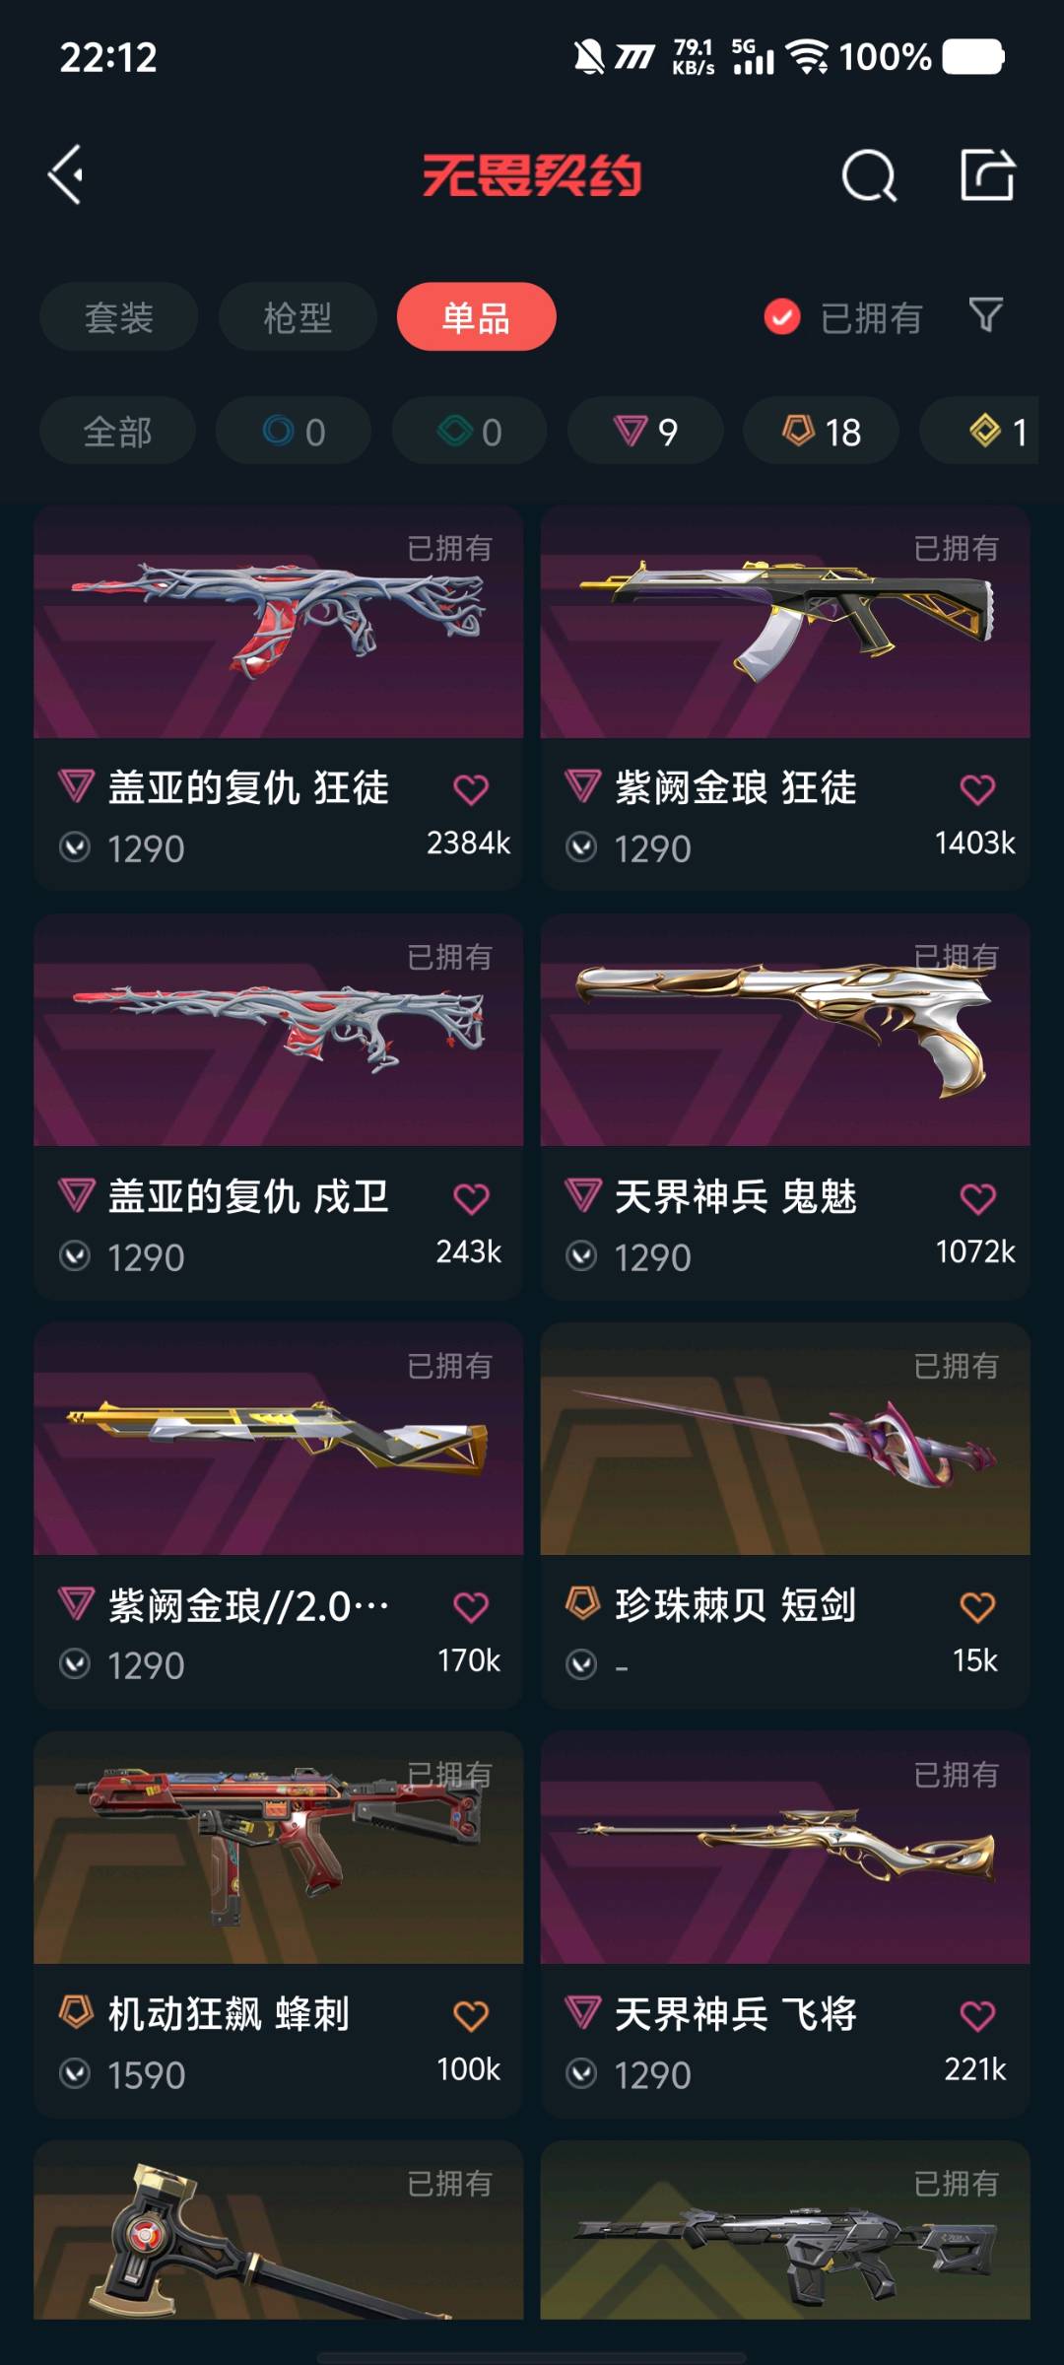Tap the back arrow icon
1064x2365 pixels.
click(66, 175)
